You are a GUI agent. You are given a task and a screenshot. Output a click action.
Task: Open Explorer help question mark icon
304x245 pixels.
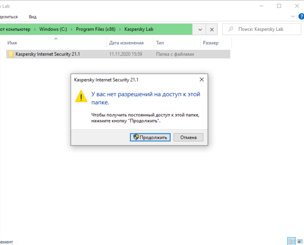(301, 17)
